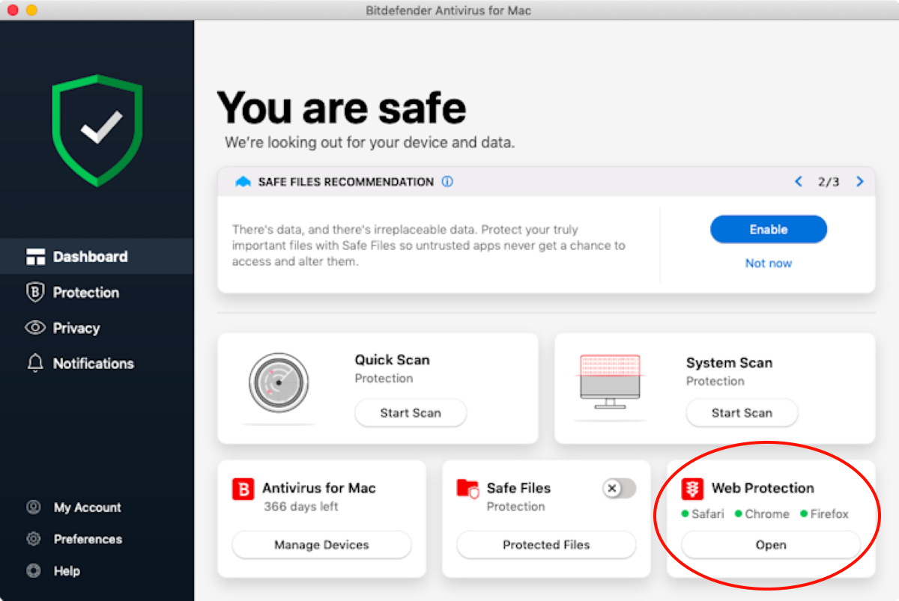Image resolution: width=899 pixels, height=601 pixels.
Task: Click the Safe Files folder icon
Action: (468, 489)
